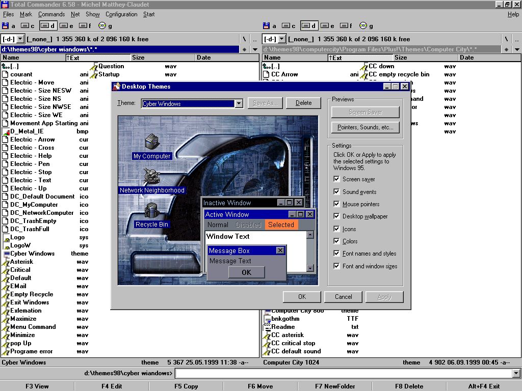This screenshot has height=391, width=522.
Task: Click the D_Metal_IE bmp file icon
Action: click(6, 131)
